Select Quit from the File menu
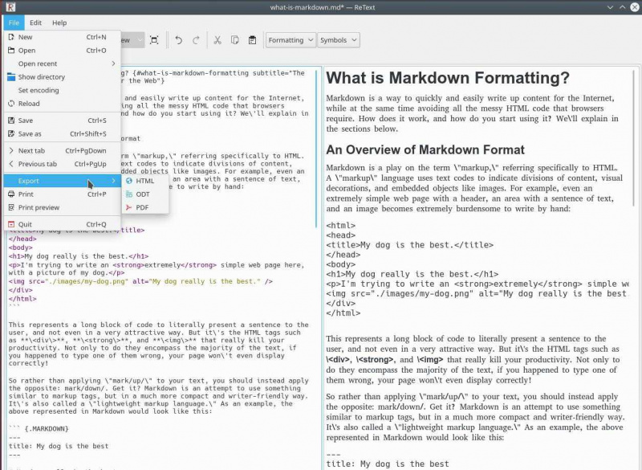Screen dimensions: 642x470 63,224
